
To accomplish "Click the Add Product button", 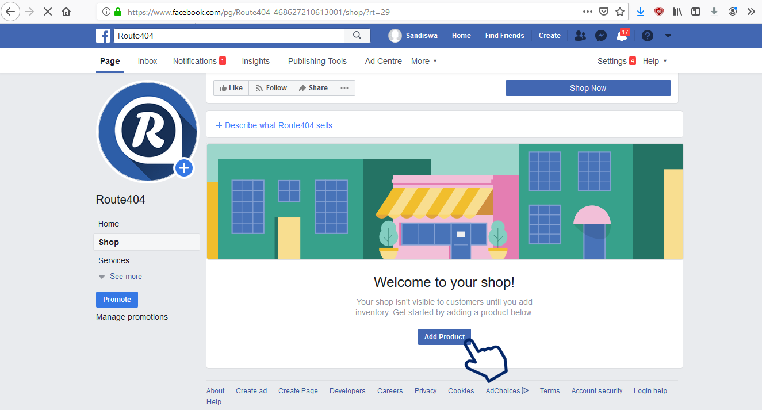I will coord(444,337).
